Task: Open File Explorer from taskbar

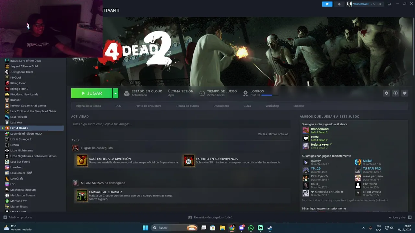Action: [x=222, y=228]
